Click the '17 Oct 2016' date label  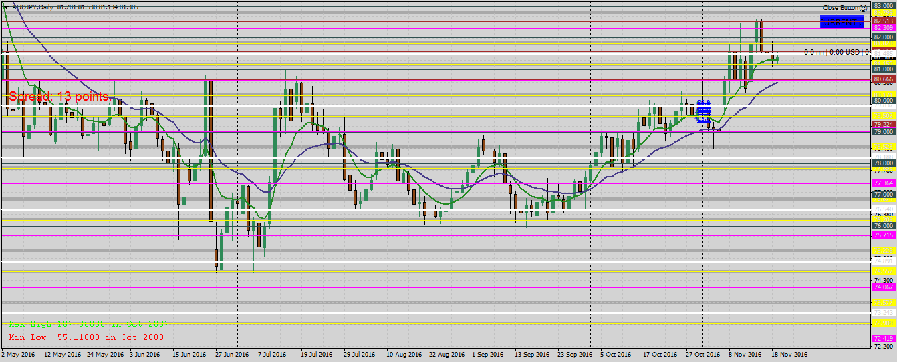660,355
